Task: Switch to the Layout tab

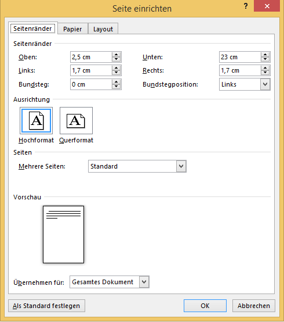Action: pos(103,29)
